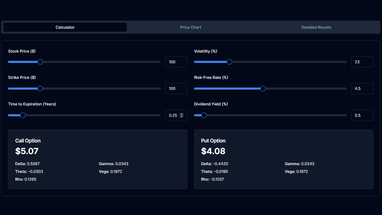This screenshot has height=215, width=382.
Task: Click the Volatility slider handle
Action: (229, 62)
